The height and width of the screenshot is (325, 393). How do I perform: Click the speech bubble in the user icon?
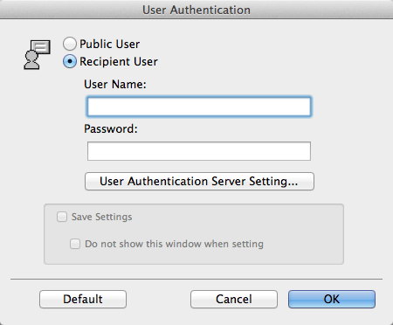coord(41,46)
